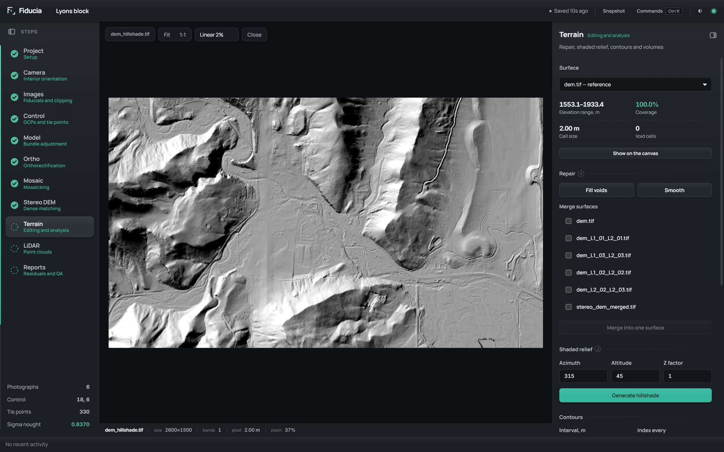The width and height of the screenshot is (724, 452).
Task: Set zoom to 1:1
Action: click(x=182, y=35)
